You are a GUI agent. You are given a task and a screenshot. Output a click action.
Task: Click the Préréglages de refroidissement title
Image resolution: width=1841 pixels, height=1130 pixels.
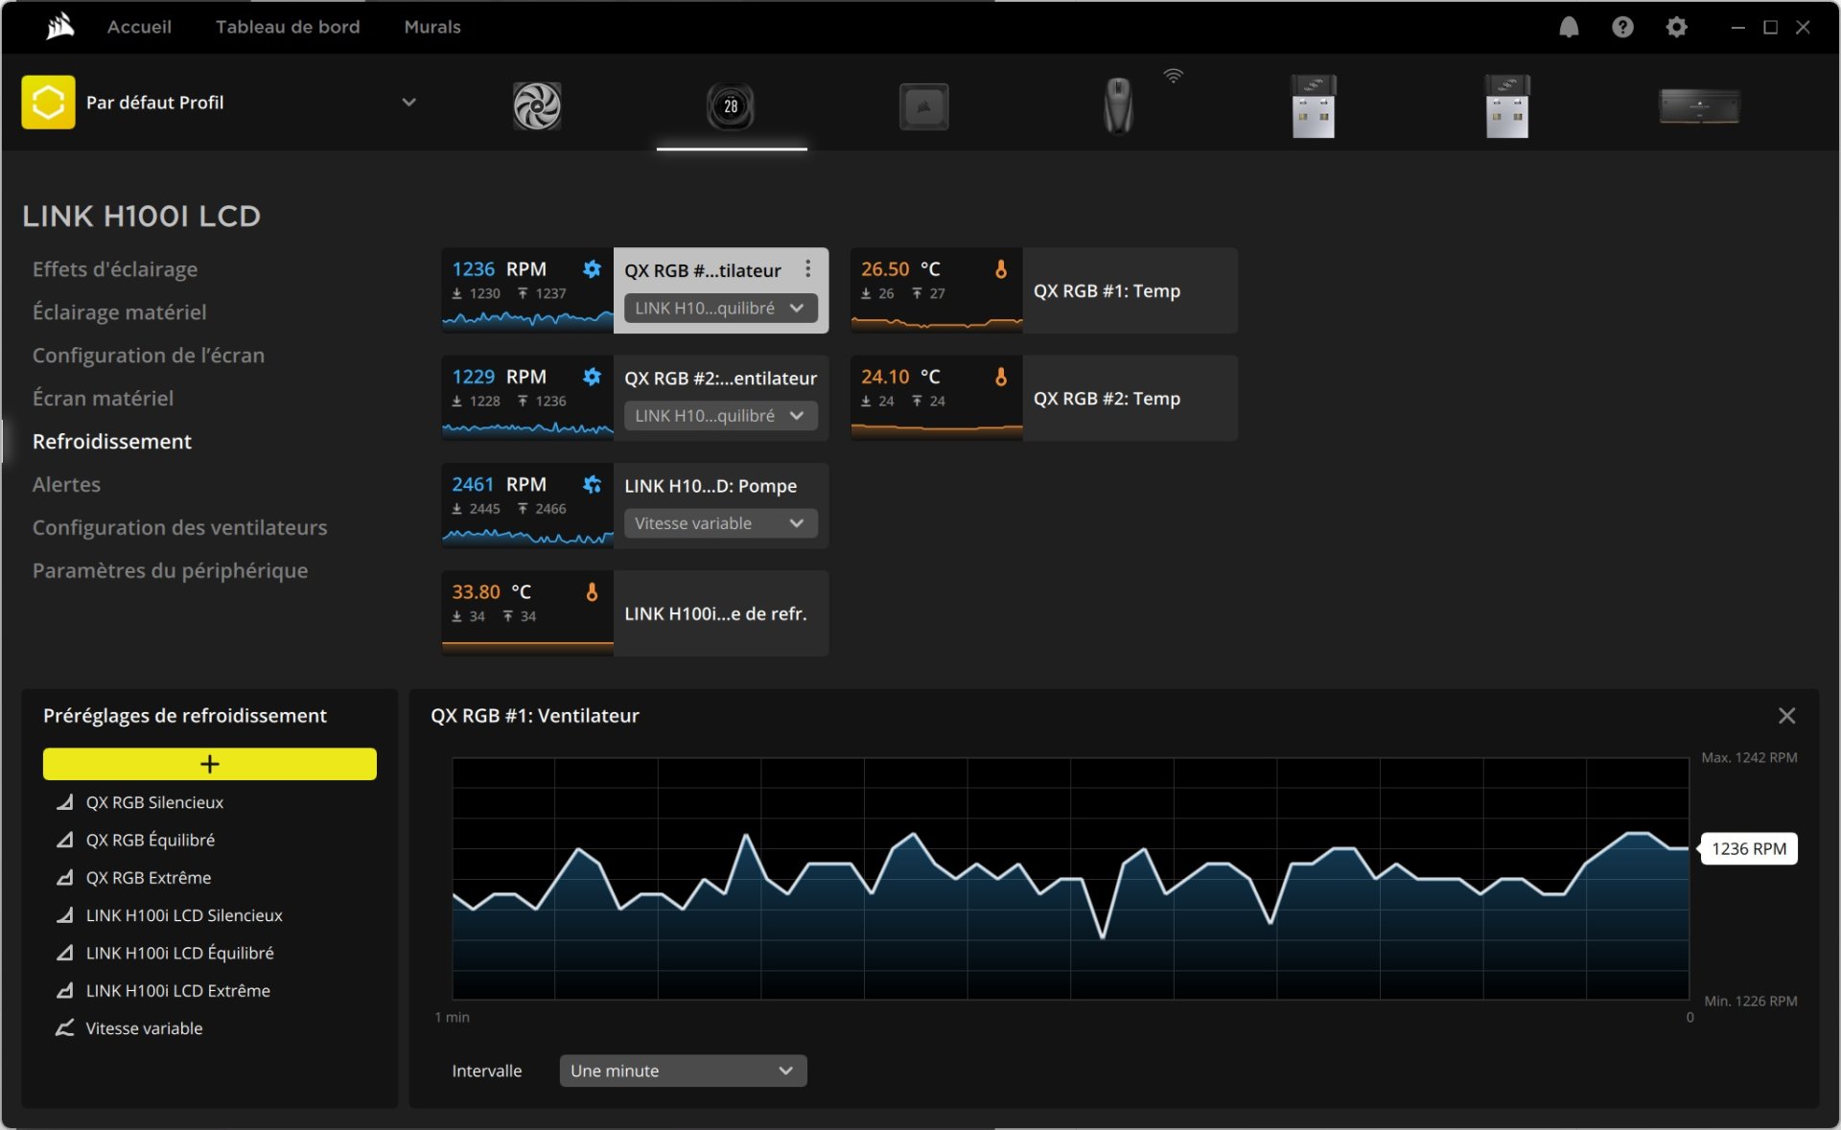[x=185, y=716]
